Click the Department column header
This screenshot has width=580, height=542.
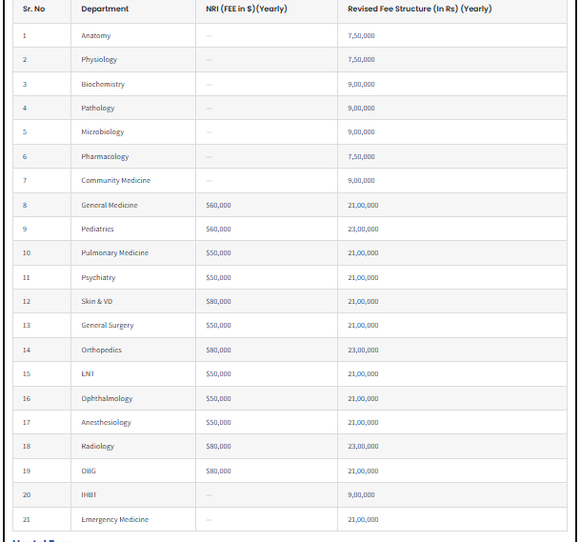[x=105, y=10]
